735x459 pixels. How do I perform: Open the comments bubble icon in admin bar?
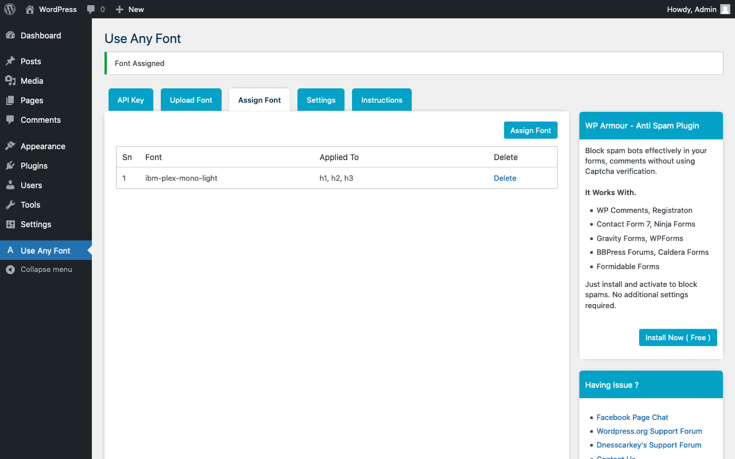(91, 9)
